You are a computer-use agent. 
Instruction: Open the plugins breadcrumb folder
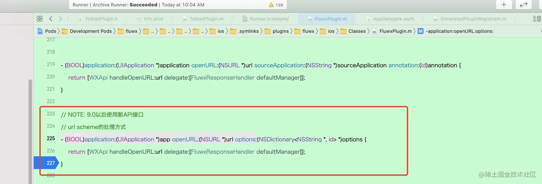277,31
